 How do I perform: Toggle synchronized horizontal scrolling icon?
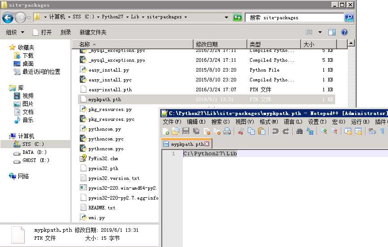358,131
